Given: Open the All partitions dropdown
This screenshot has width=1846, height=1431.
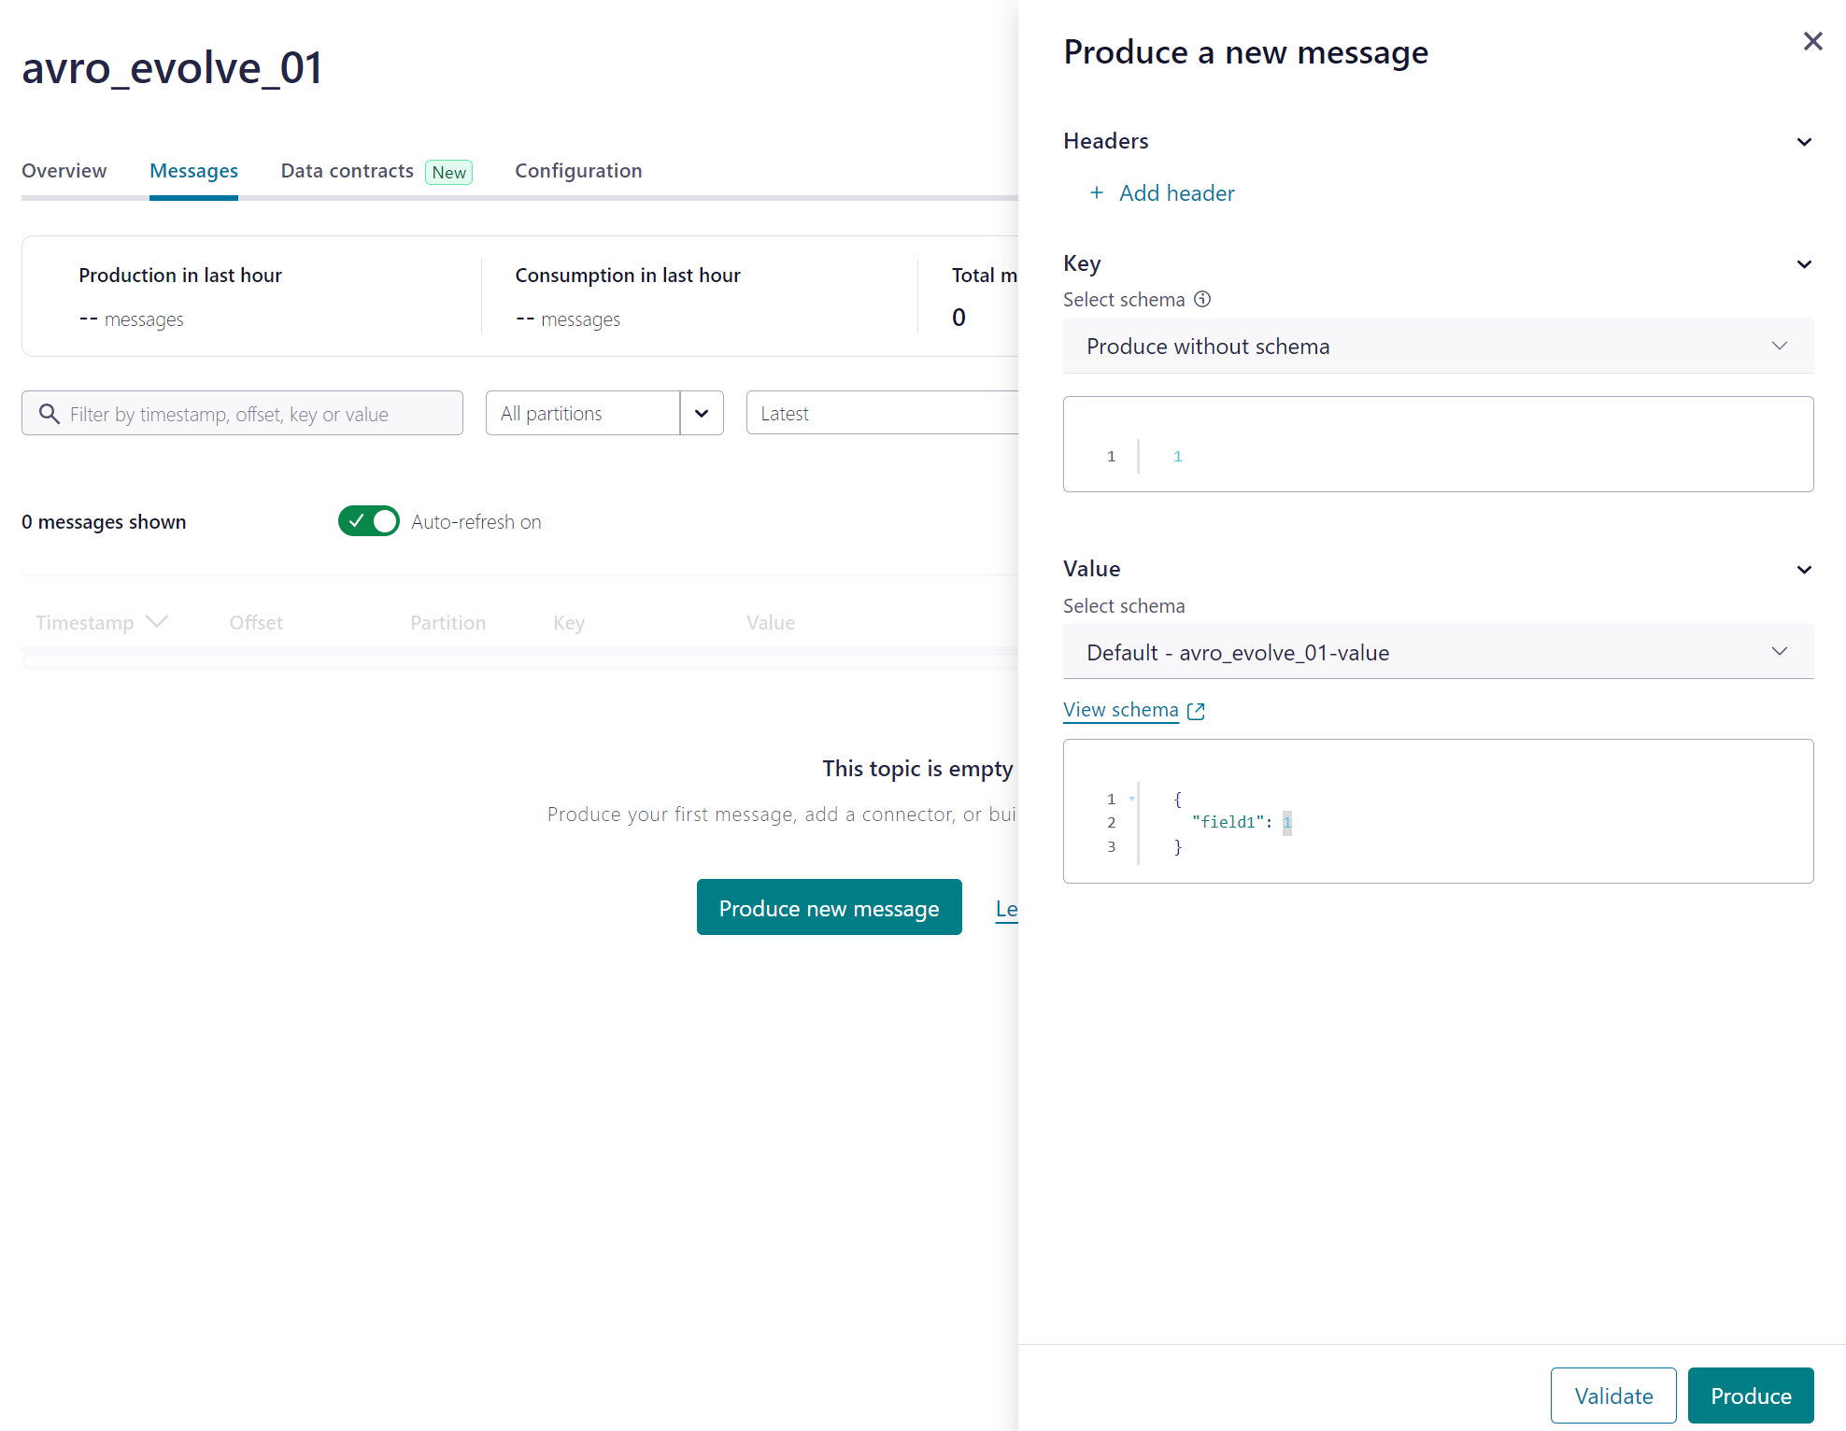Looking at the screenshot, I should click(604, 413).
